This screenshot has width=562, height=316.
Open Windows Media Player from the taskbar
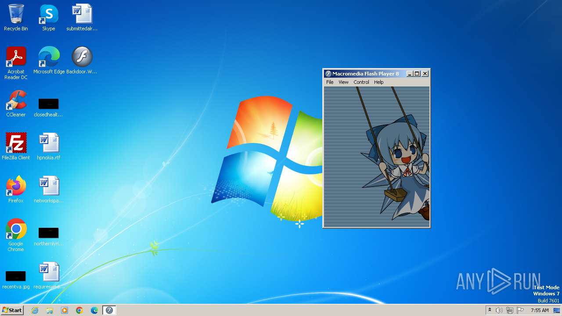65,310
